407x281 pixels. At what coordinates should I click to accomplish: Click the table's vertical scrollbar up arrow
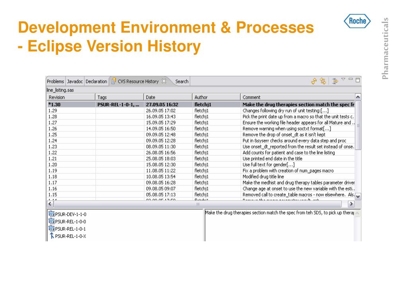click(x=358, y=97)
